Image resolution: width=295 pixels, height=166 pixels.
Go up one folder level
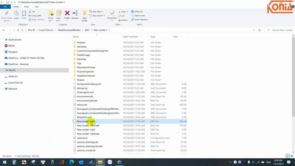pos(18,30)
